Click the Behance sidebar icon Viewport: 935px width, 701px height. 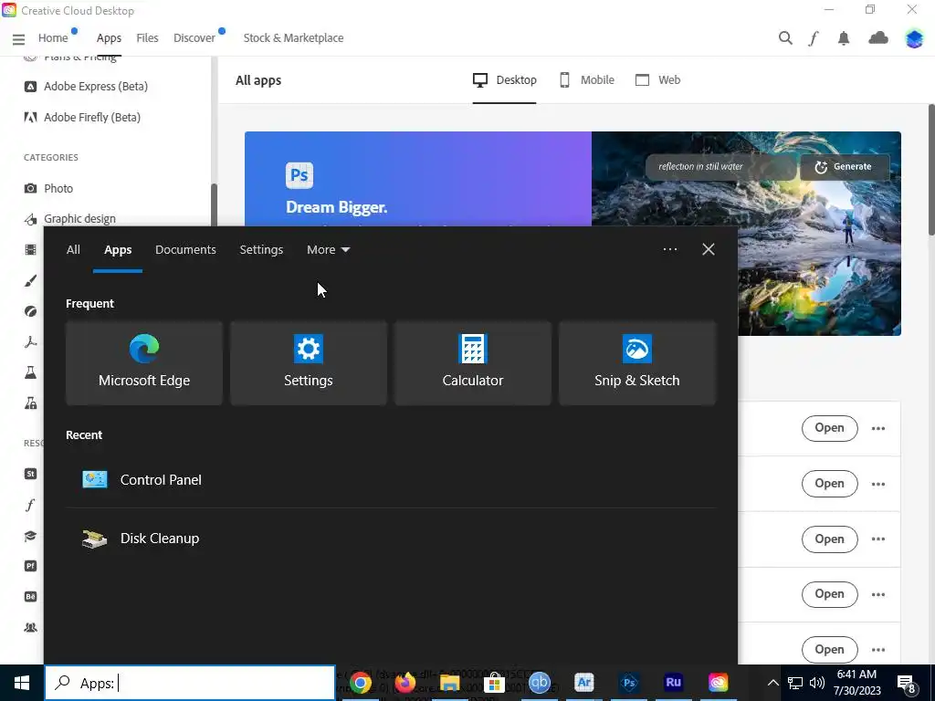pos(30,597)
